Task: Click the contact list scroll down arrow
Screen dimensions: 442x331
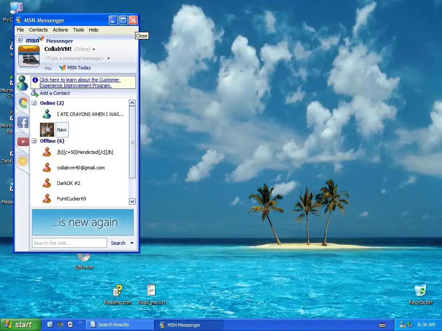Action: click(x=132, y=202)
